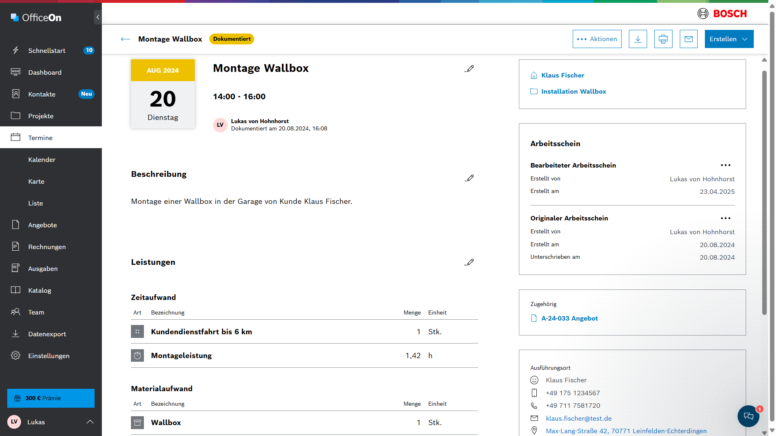Click the download icon button in header

click(x=638, y=39)
